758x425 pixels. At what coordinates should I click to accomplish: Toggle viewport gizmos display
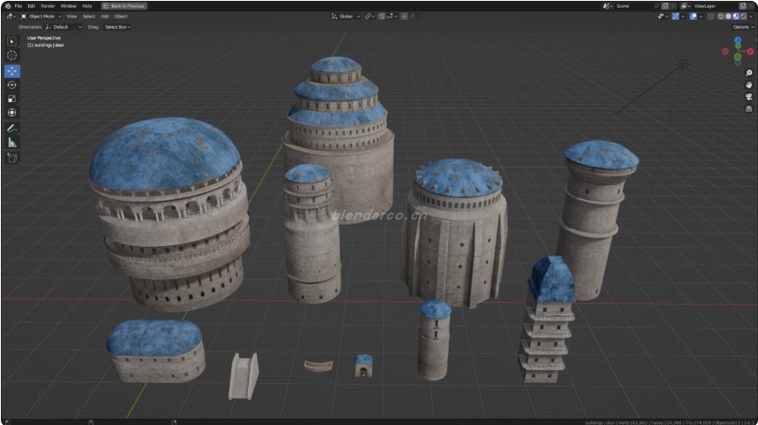pyautogui.click(x=675, y=17)
